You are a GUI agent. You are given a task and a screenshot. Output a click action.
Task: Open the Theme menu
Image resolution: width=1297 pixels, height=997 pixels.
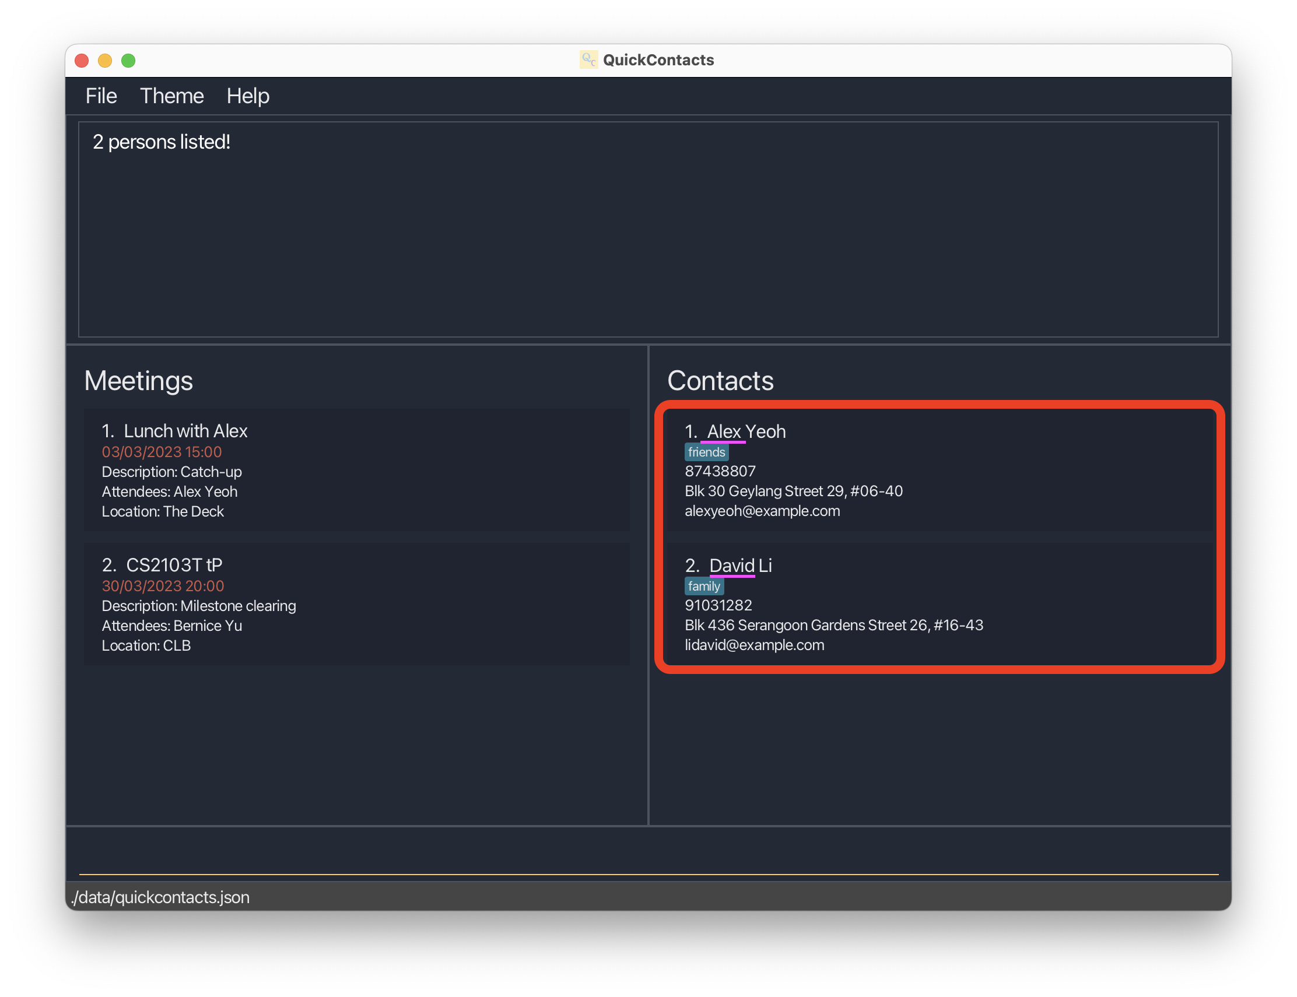171,96
